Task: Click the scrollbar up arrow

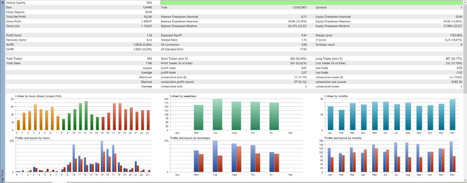Action: click(x=465, y=2)
